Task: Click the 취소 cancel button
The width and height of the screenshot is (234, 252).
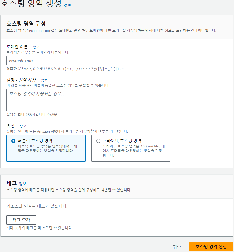Action: coord(177,246)
